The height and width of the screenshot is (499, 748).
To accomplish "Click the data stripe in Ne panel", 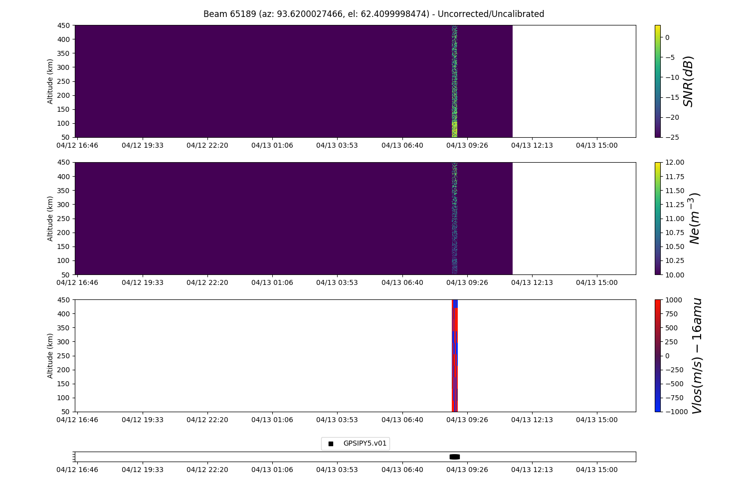I will (454, 218).
